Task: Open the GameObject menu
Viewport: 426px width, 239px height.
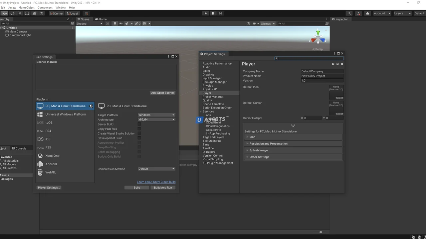Action: 27,7
